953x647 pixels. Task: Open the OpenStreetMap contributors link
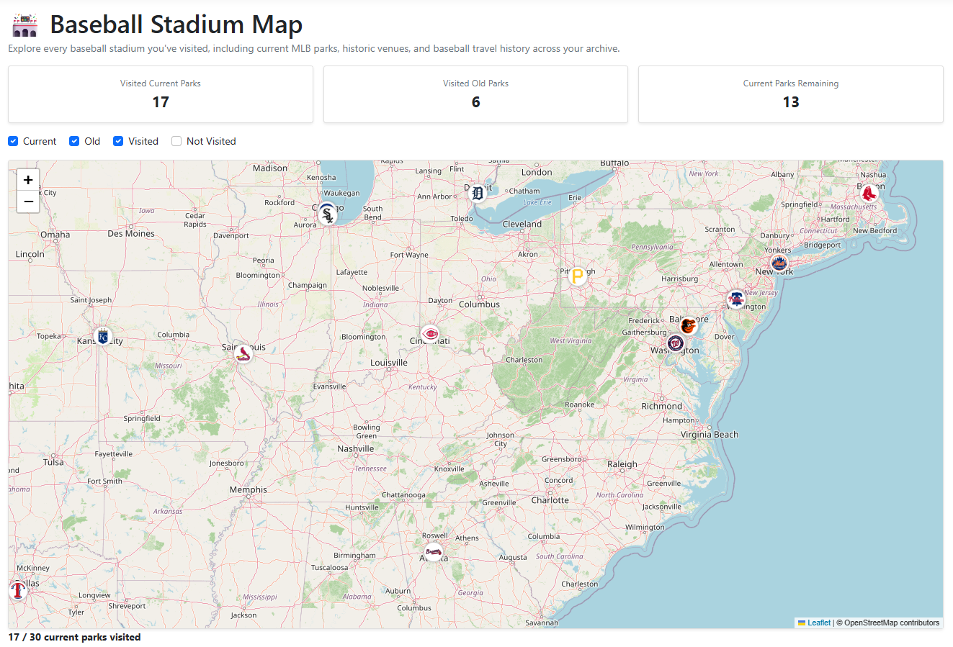(892, 623)
